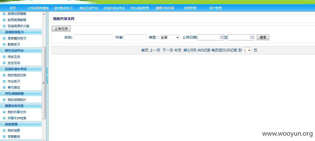Click the 搜索 search button
315x141 pixels.
[263, 37]
